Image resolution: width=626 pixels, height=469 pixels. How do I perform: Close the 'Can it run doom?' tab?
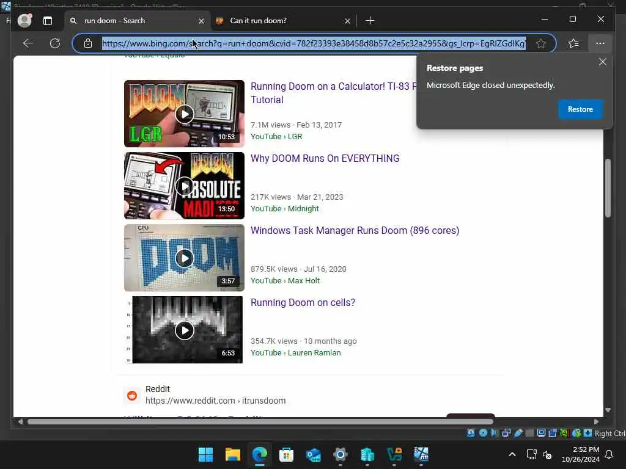348,21
